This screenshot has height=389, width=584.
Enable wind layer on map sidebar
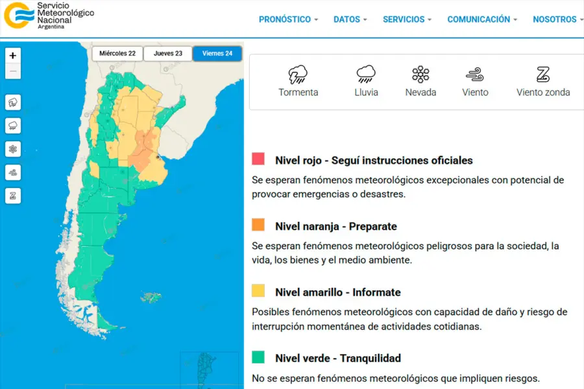13,172
